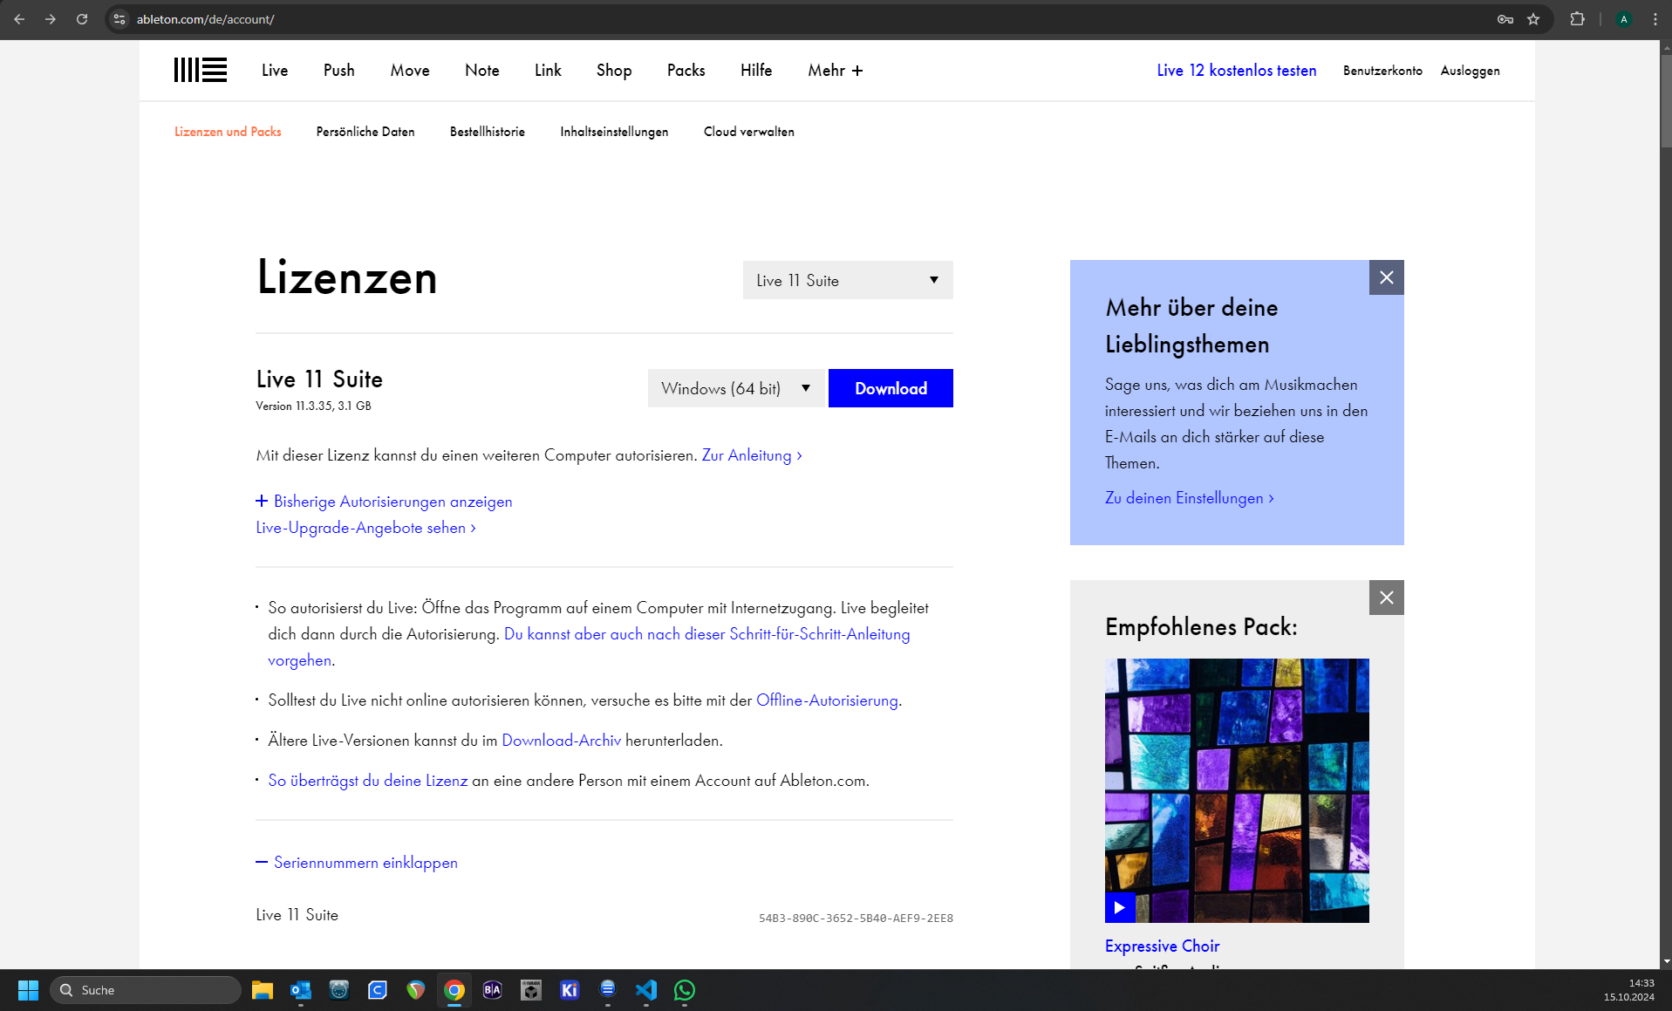This screenshot has height=1011, width=1672.
Task: Open the Live menu item
Action: [x=275, y=71]
